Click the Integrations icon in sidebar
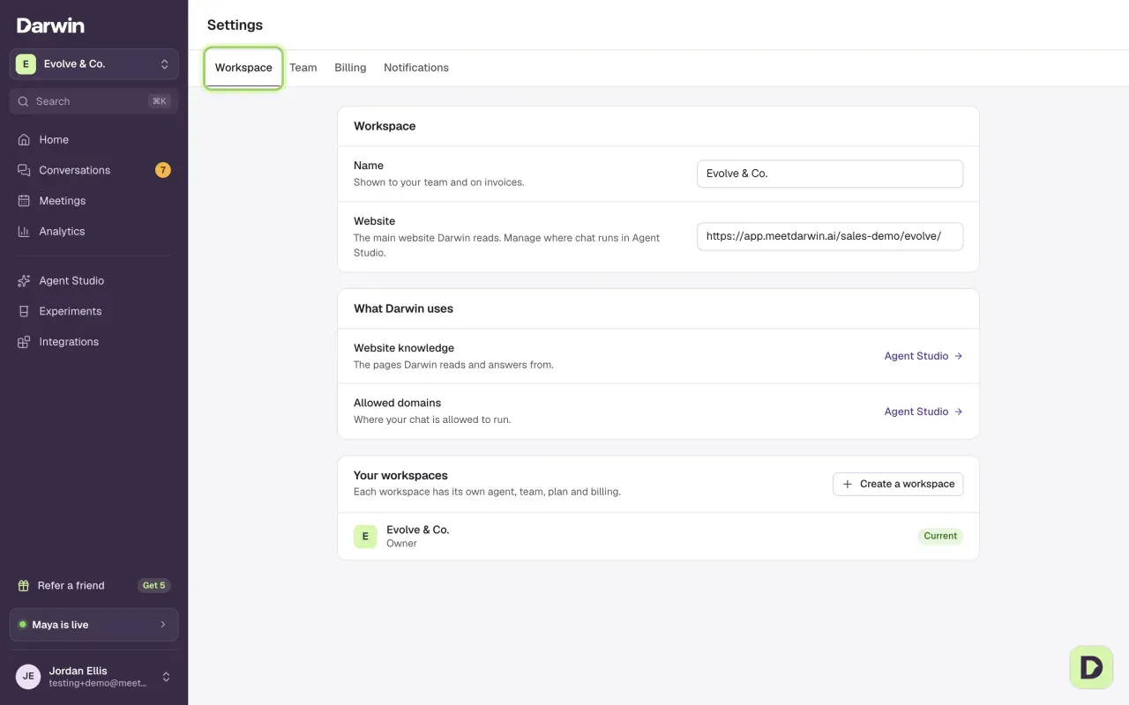 24,342
